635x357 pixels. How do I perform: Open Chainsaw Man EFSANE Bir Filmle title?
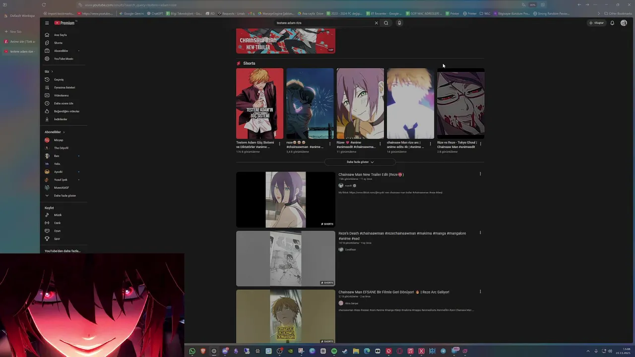tap(394, 292)
